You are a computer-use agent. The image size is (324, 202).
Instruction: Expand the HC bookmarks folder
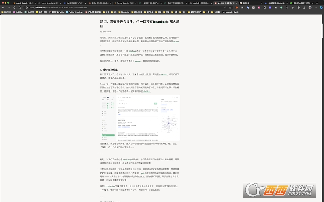[114, 12]
